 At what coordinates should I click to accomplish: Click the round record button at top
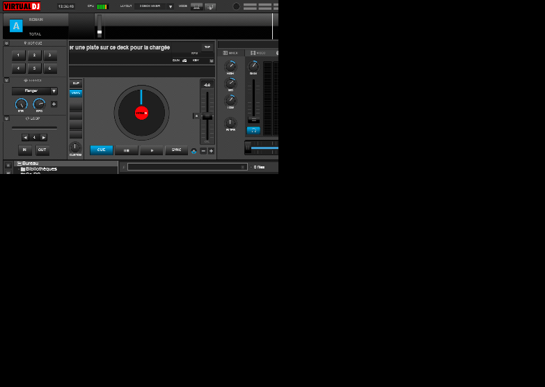click(236, 6)
